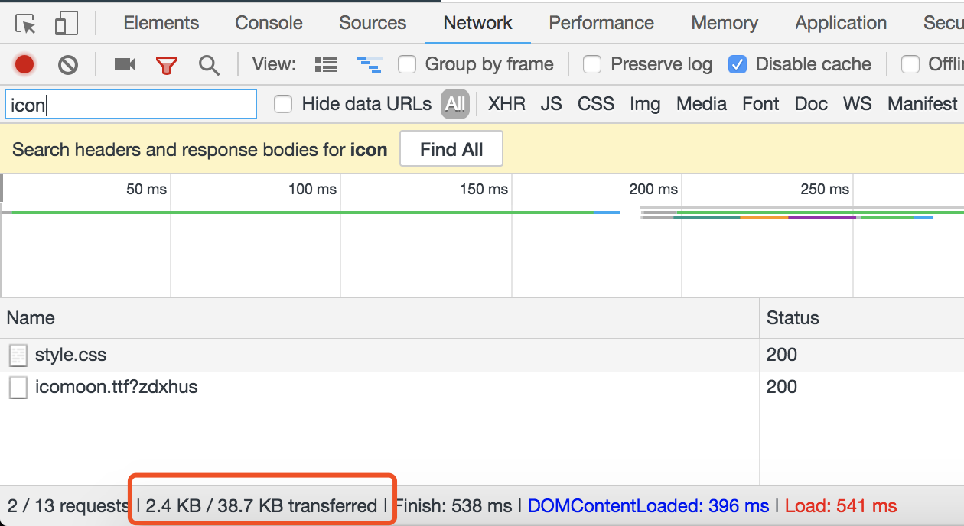The width and height of the screenshot is (964, 526).
Task: Click the red record network log button
Action: (24, 64)
